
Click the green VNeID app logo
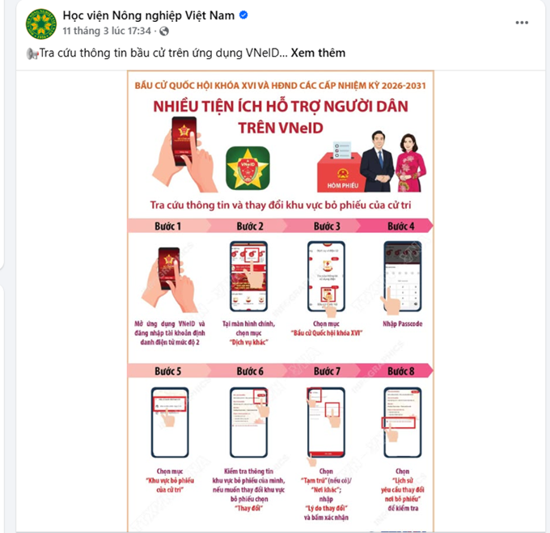pos(247,168)
